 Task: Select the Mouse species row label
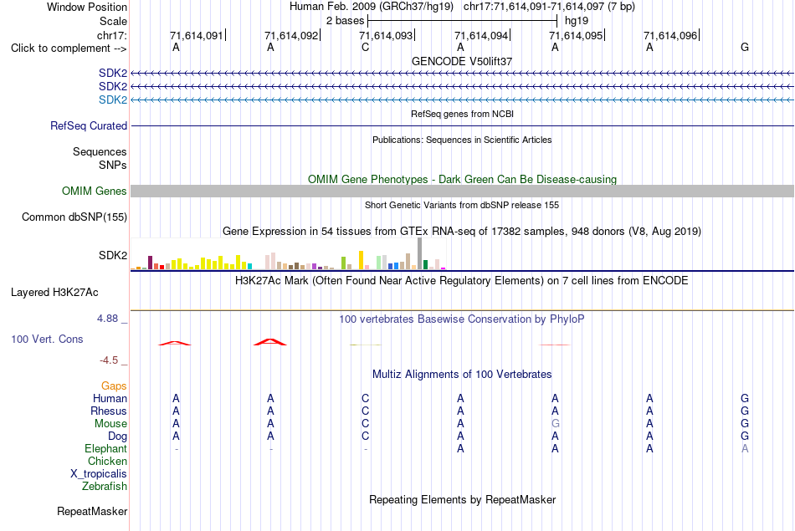point(110,424)
